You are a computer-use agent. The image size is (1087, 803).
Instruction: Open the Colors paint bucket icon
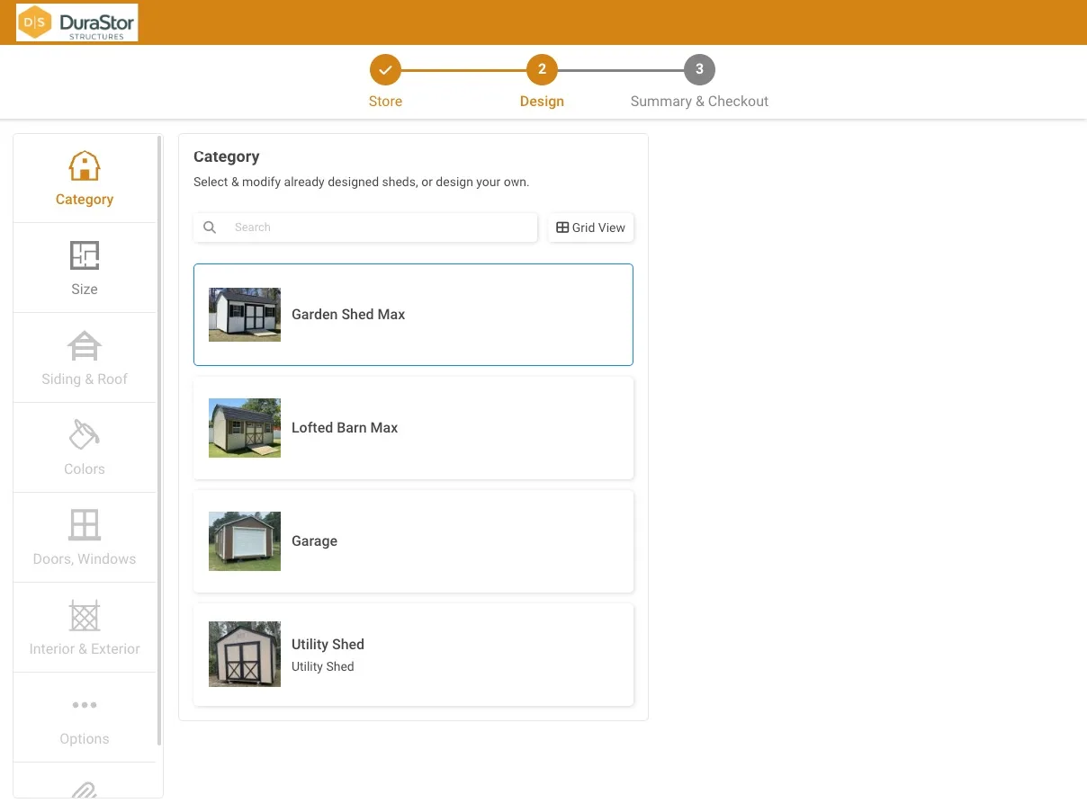click(x=85, y=435)
